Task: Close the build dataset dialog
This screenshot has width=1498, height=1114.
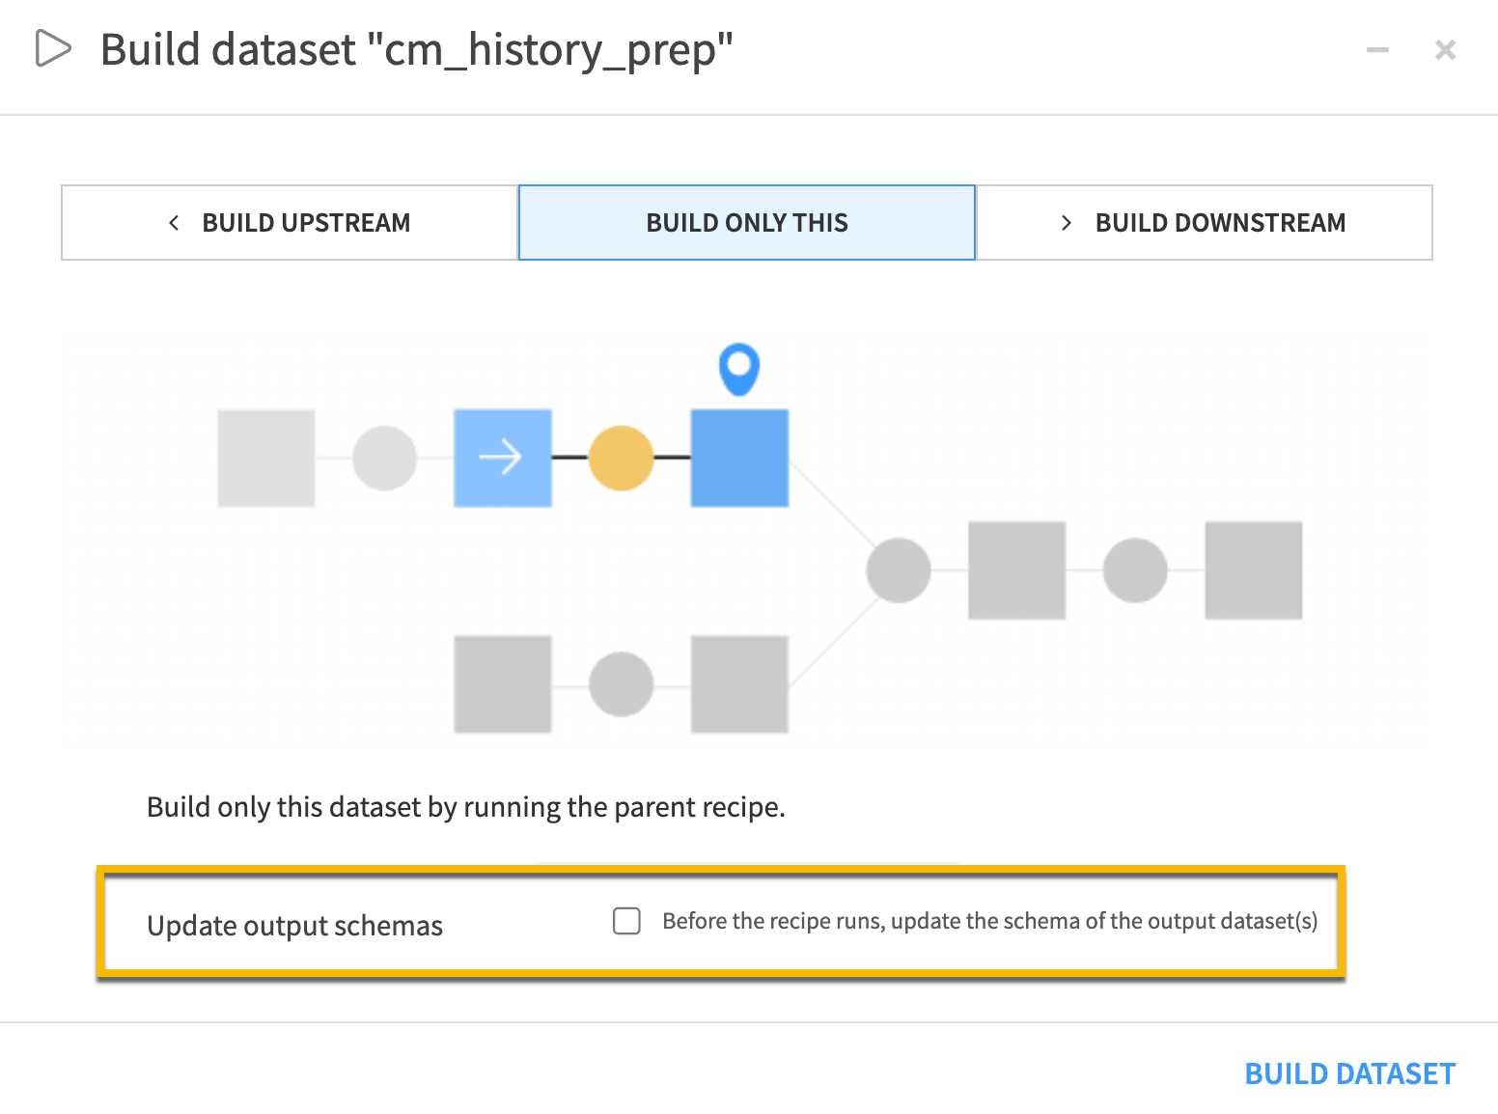Action: [1445, 49]
